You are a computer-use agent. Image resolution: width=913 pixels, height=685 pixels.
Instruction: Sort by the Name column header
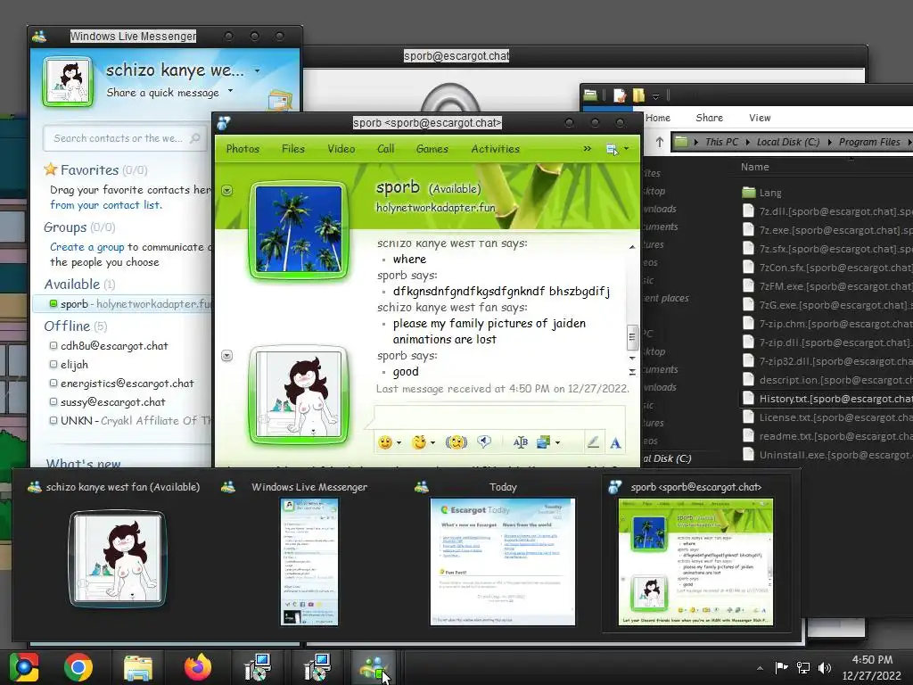(x=754, y=167)
